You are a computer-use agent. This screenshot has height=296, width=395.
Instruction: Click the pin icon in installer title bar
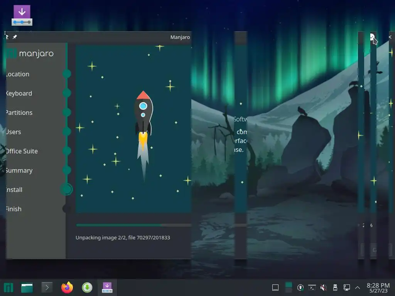point(15,37)
